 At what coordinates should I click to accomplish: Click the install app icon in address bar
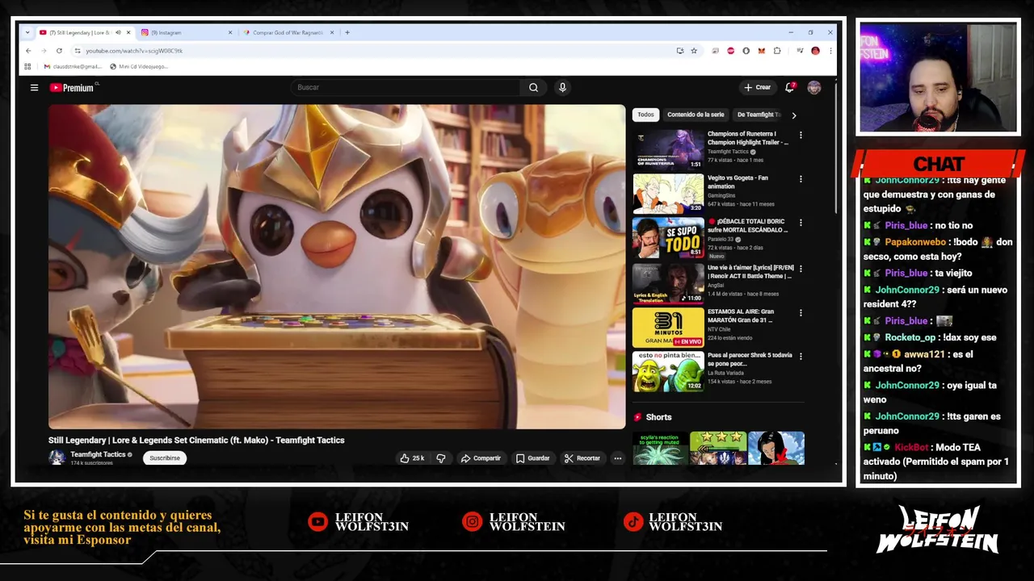click(679, 51)
